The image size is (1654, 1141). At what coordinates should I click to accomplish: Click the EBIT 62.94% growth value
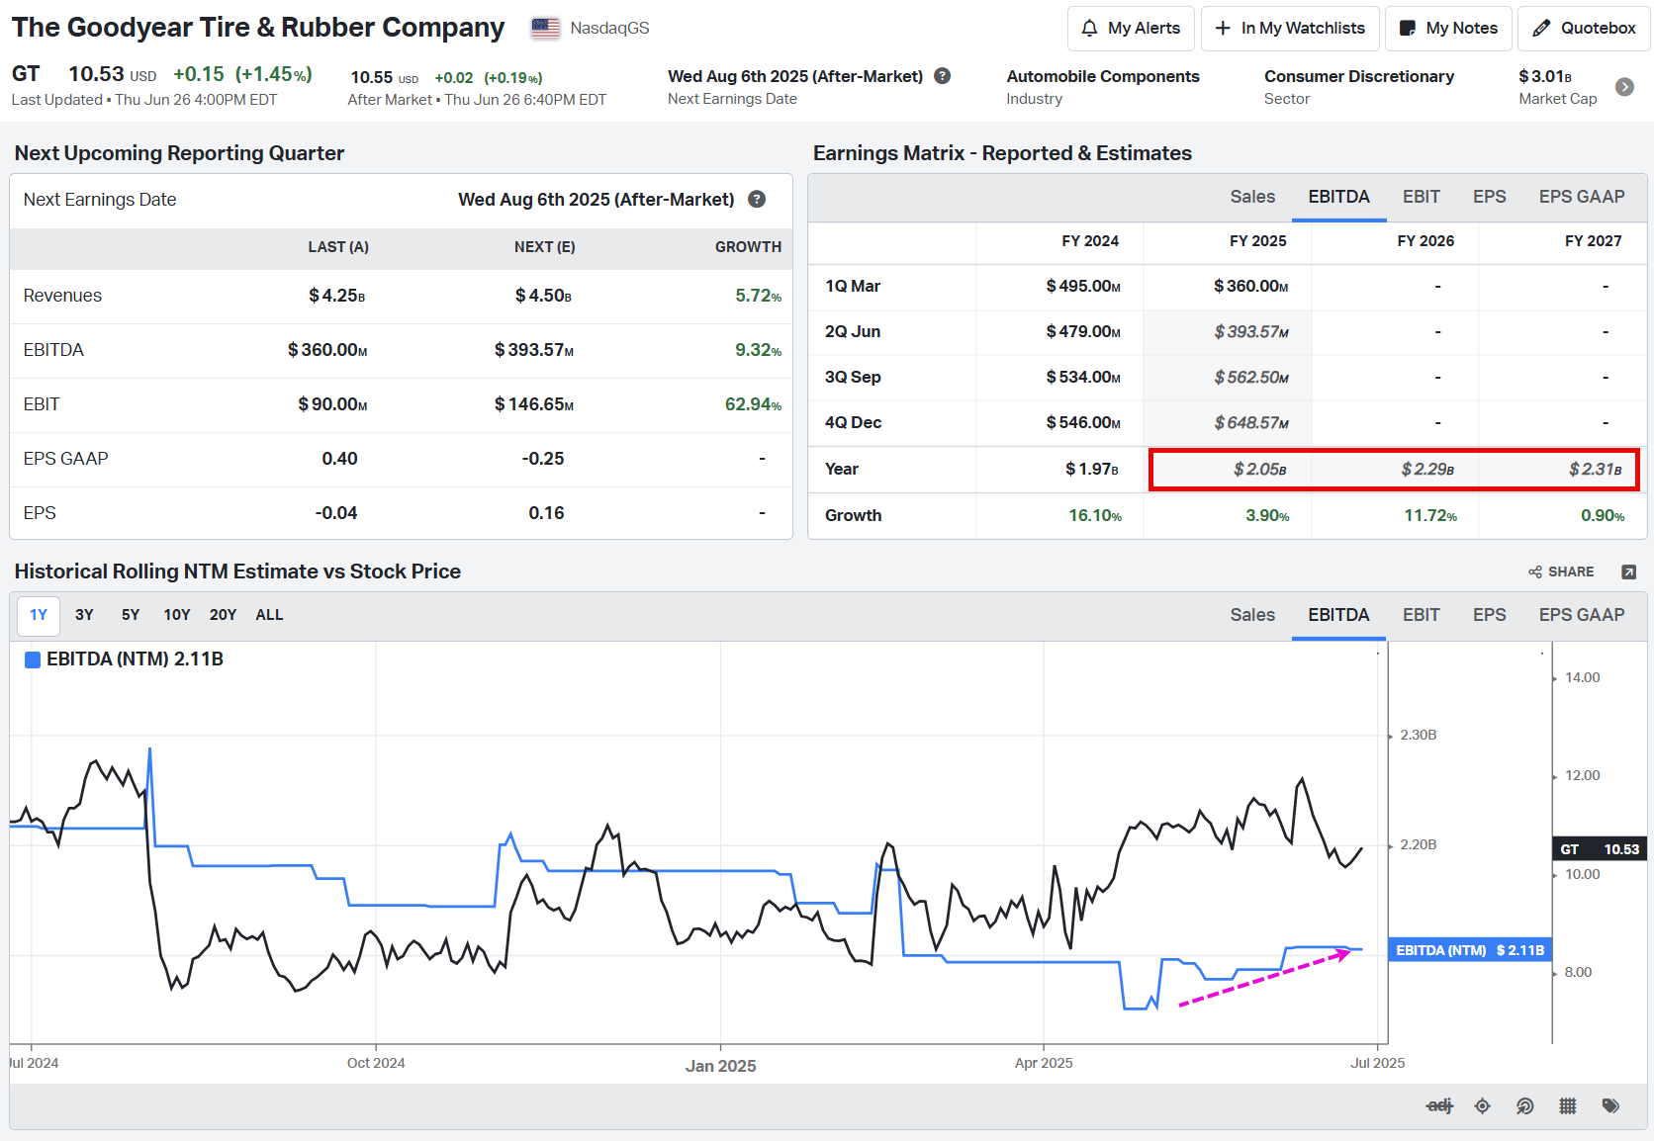point(753,404)
